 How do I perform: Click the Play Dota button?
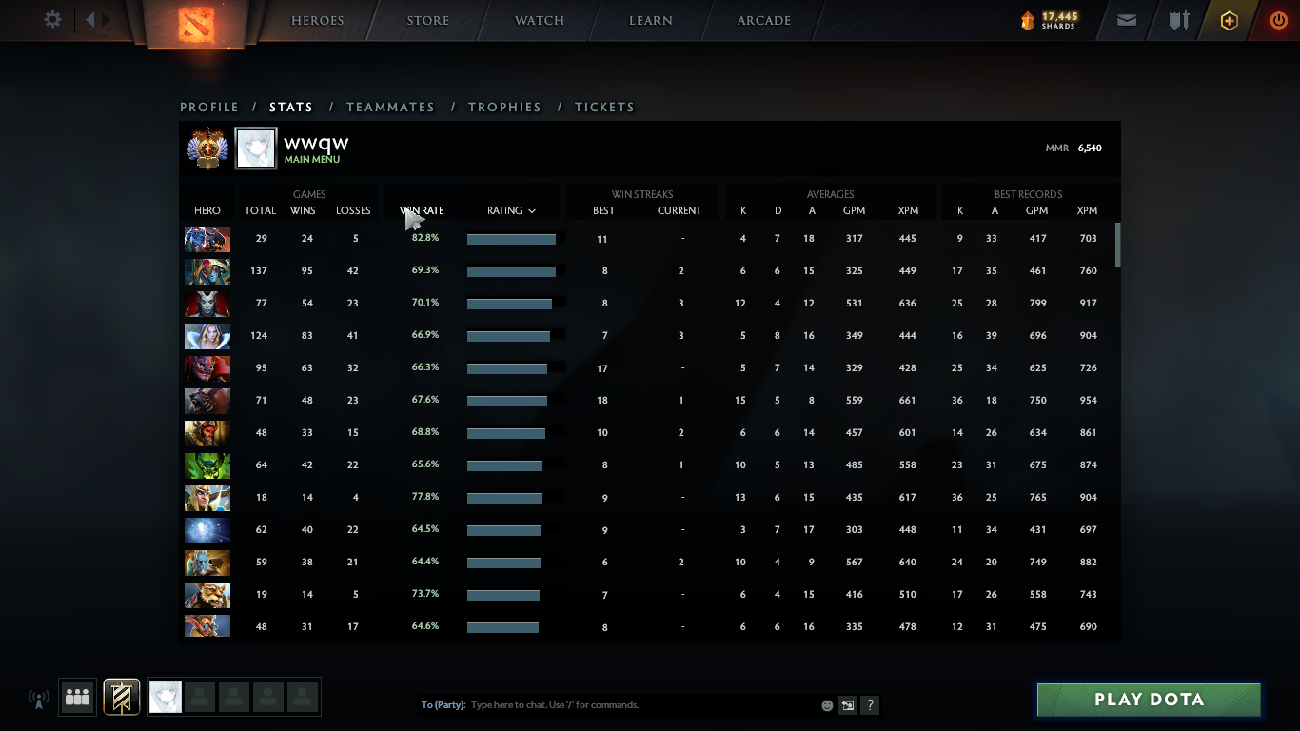point(1149,700)
